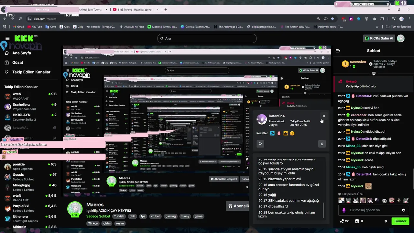Click the Abonelik gift button under the stream
This screenshot has width=414, height=233.
click(x=238, y=206)
